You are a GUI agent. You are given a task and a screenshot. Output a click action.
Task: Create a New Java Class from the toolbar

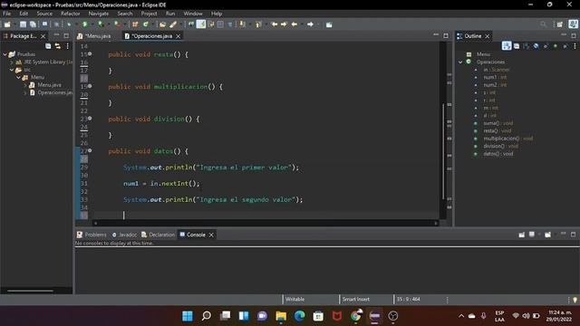pyautogui.click(x=145, y=24)
